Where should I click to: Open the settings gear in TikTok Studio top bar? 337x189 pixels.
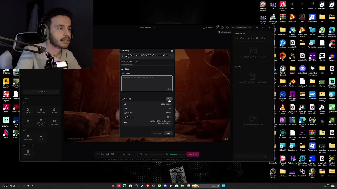point(227,27)
